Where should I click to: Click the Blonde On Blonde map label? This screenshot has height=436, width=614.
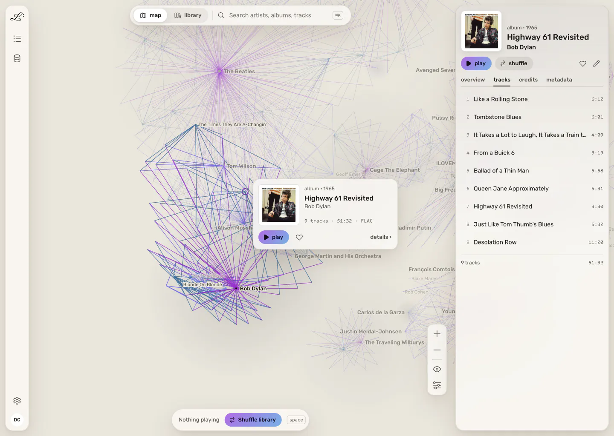tap(203, 284)
